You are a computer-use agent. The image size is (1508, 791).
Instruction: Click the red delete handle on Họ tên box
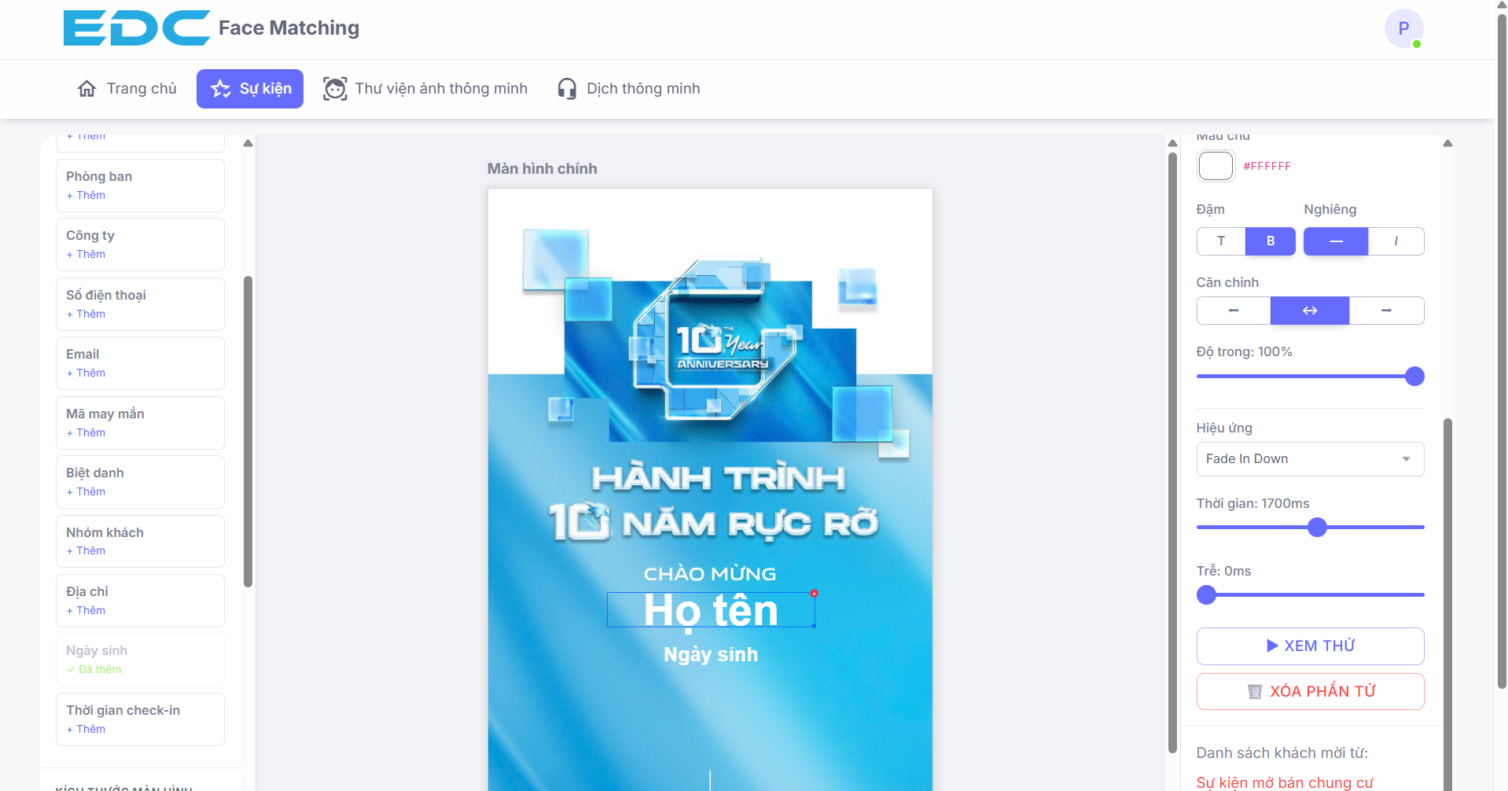[814, 594]
